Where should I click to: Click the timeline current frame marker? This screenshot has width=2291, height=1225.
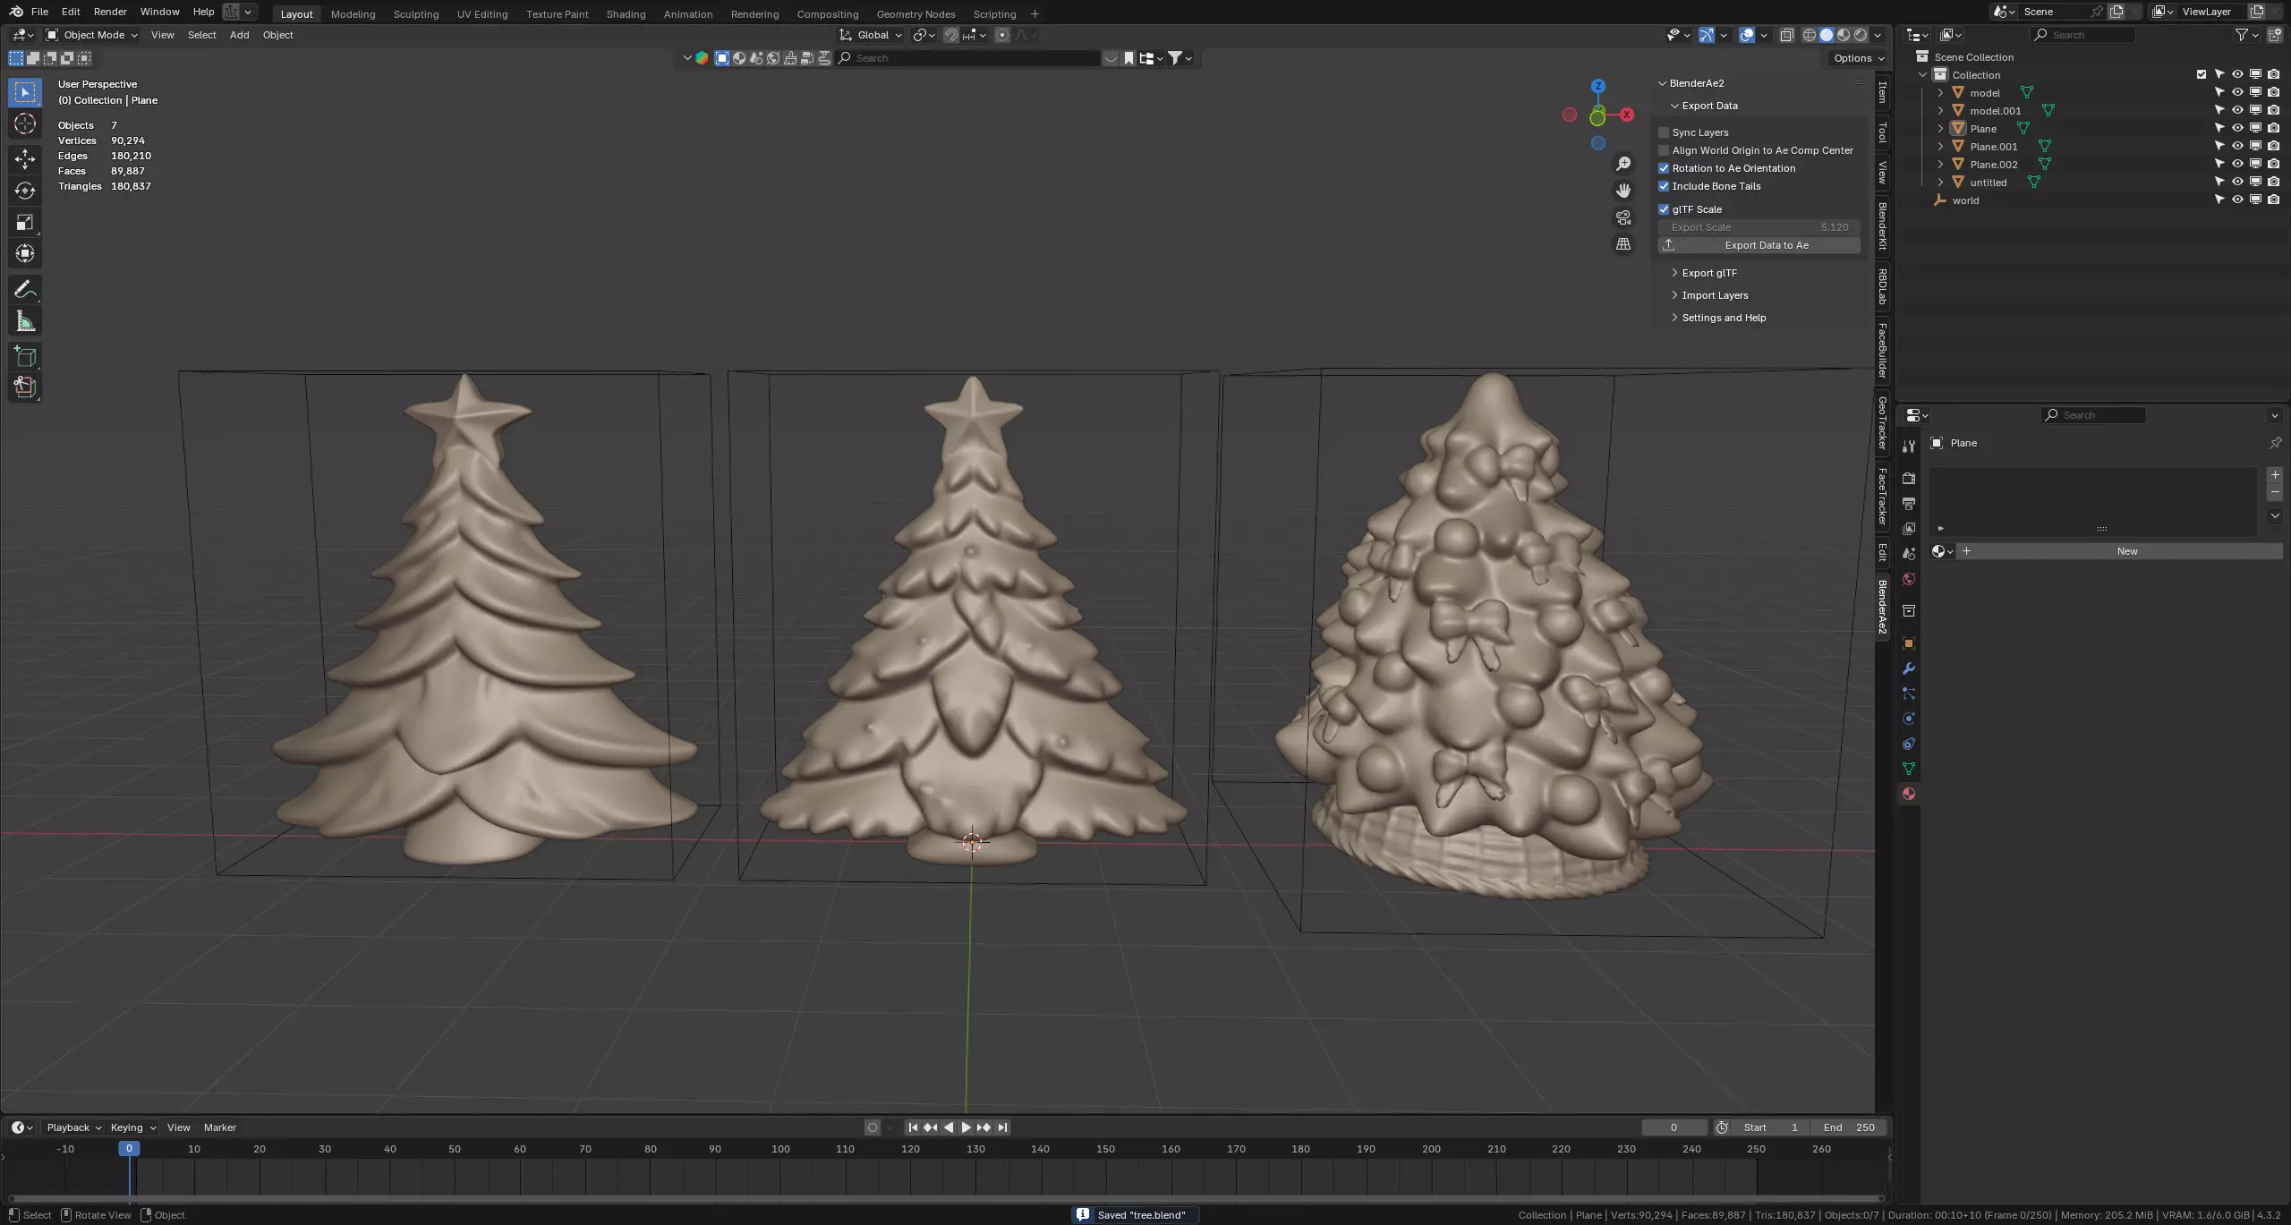point(129,1148)
